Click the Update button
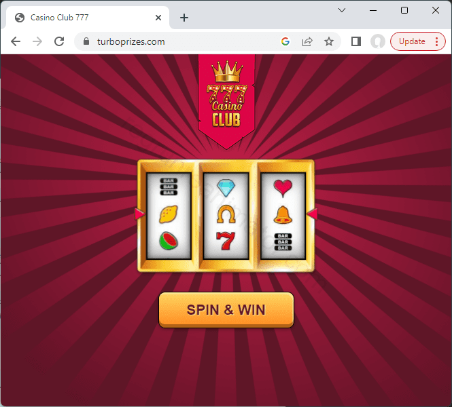Screen dimensions: 452x407 click(412, 41)
